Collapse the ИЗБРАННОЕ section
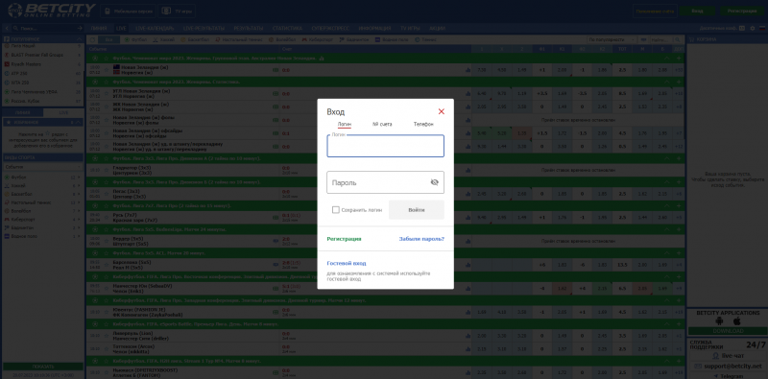 (79, 123)
